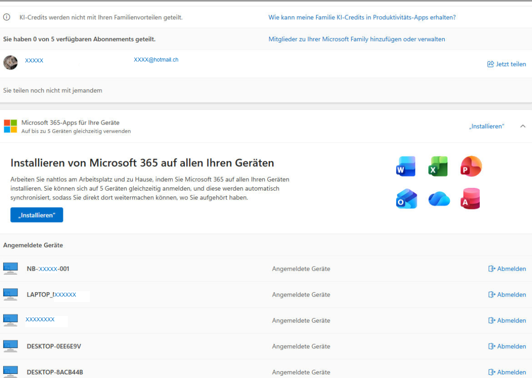The image size is (532, 378).
Task: Click the Microsoft four-color logo
Action: click(x=10, y=126)
